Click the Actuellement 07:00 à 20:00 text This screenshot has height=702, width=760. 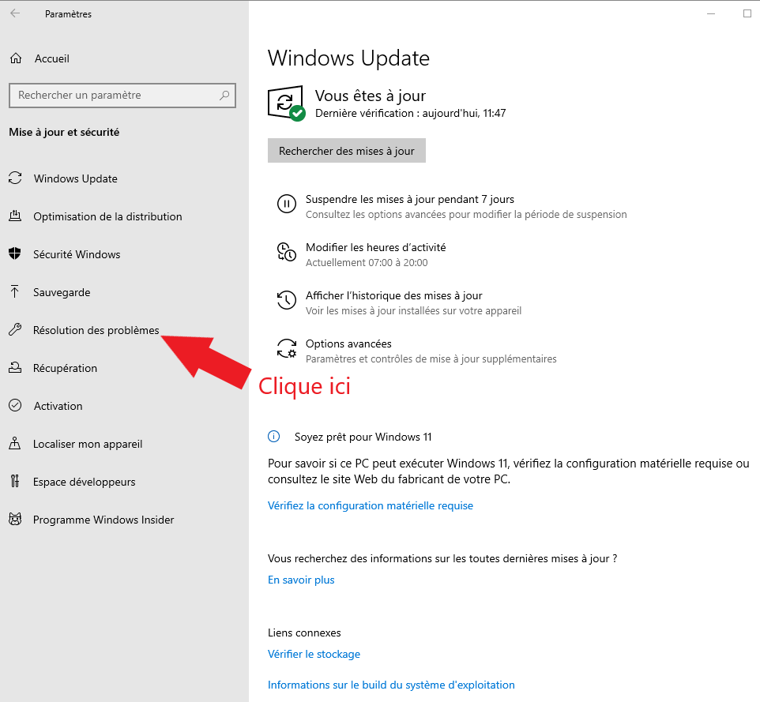coord(367,263)
